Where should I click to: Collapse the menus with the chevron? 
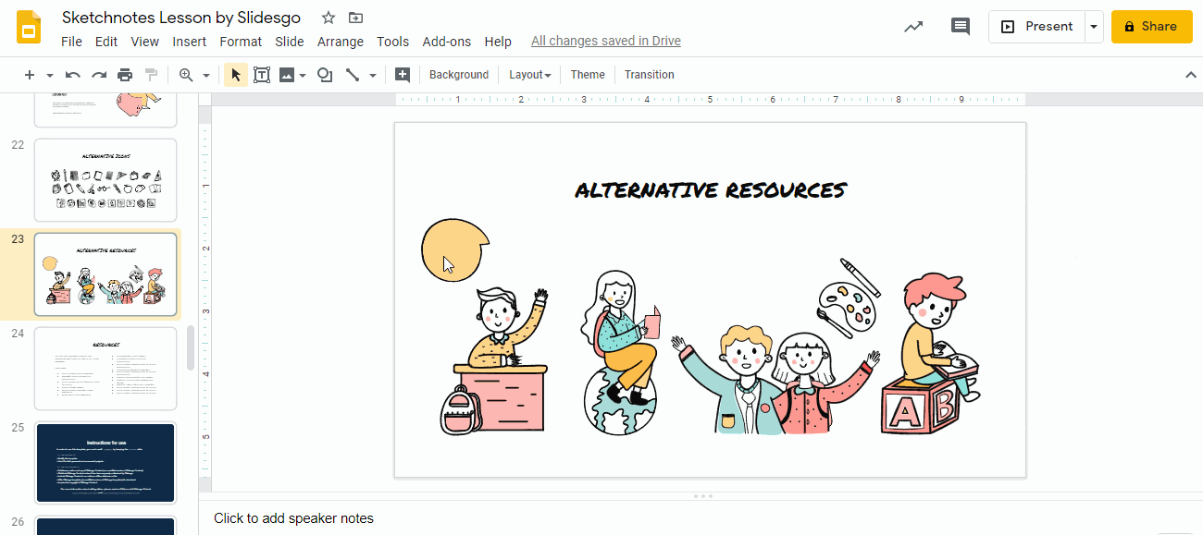click(1191, 75)
